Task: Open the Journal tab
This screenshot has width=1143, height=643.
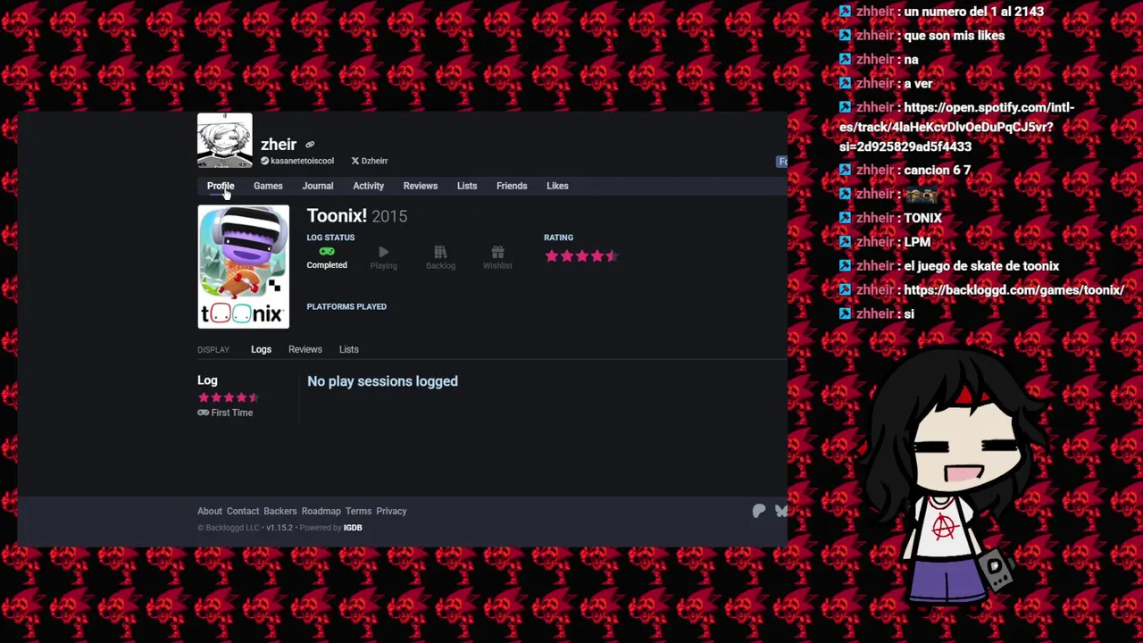Action: pyautogui.click(x=317, y=186)
